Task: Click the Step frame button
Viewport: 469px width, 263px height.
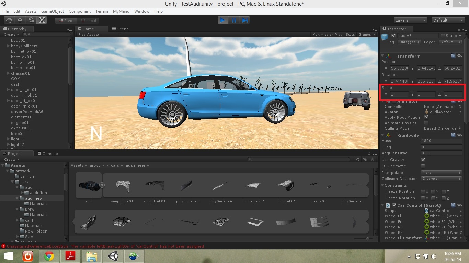Action: point(245,20)
